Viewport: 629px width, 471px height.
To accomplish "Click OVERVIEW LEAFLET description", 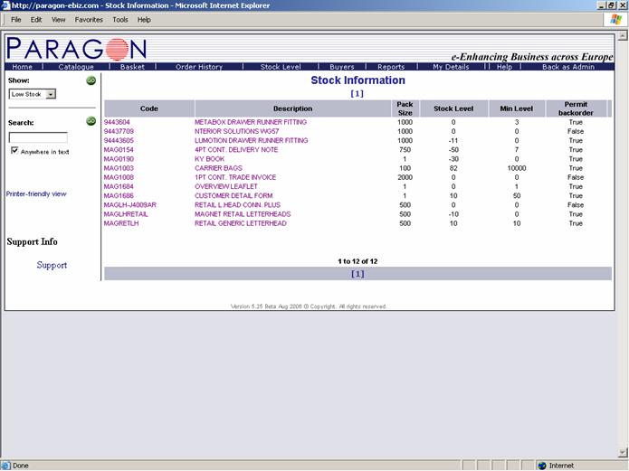I will tap(226, 186).
